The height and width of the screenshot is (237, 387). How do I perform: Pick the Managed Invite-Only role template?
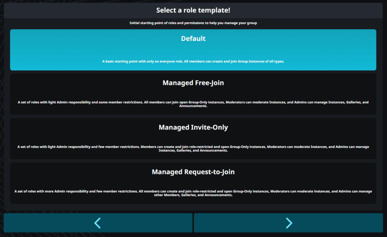pos(193,139)
